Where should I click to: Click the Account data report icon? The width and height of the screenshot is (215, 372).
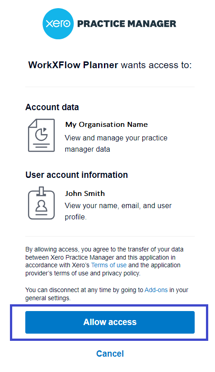point(41,135)
